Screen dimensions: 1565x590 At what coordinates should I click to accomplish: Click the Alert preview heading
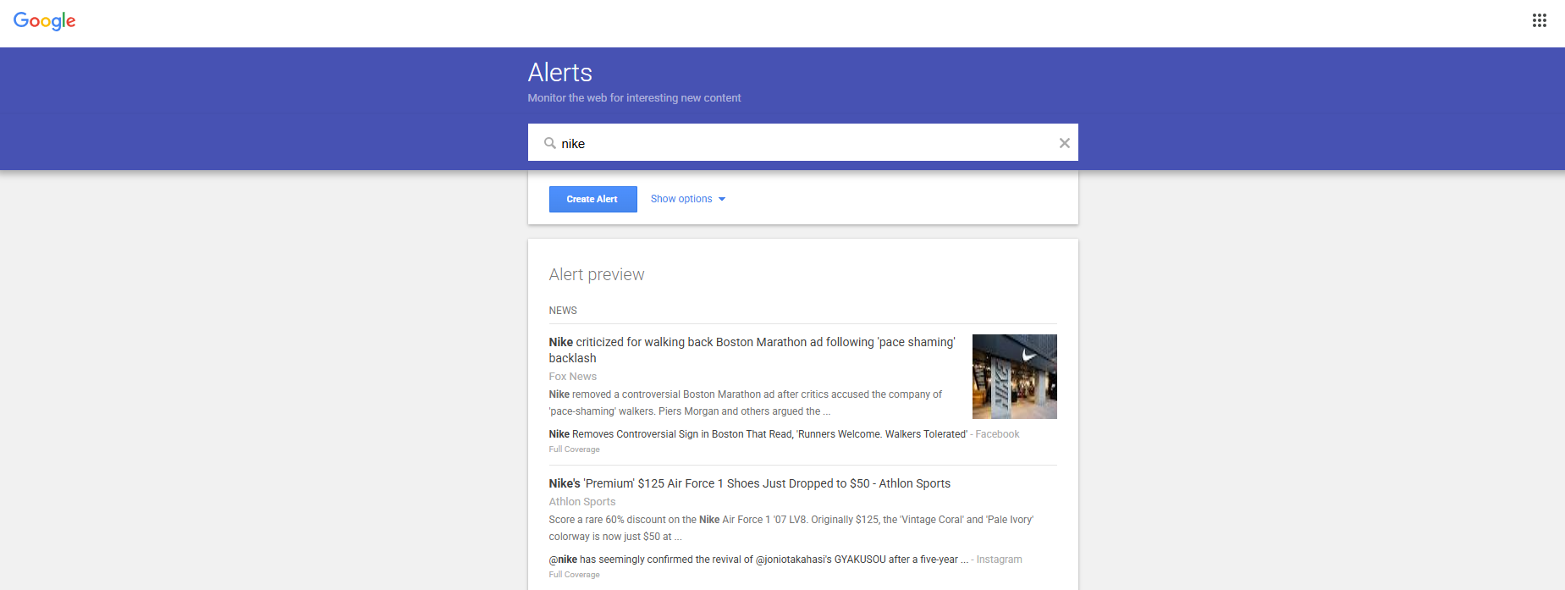pyautogui.click(x=596, y=274)
